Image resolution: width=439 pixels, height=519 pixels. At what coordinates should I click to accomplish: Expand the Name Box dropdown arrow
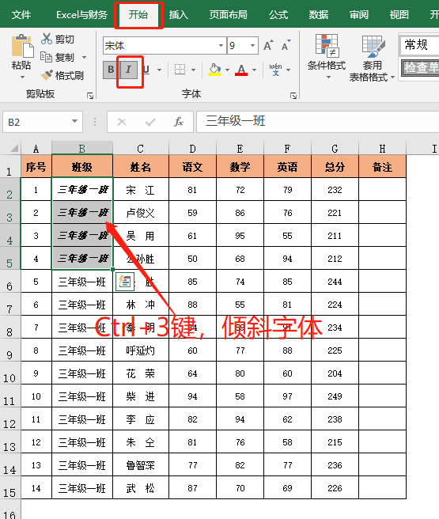pos(75,122)
